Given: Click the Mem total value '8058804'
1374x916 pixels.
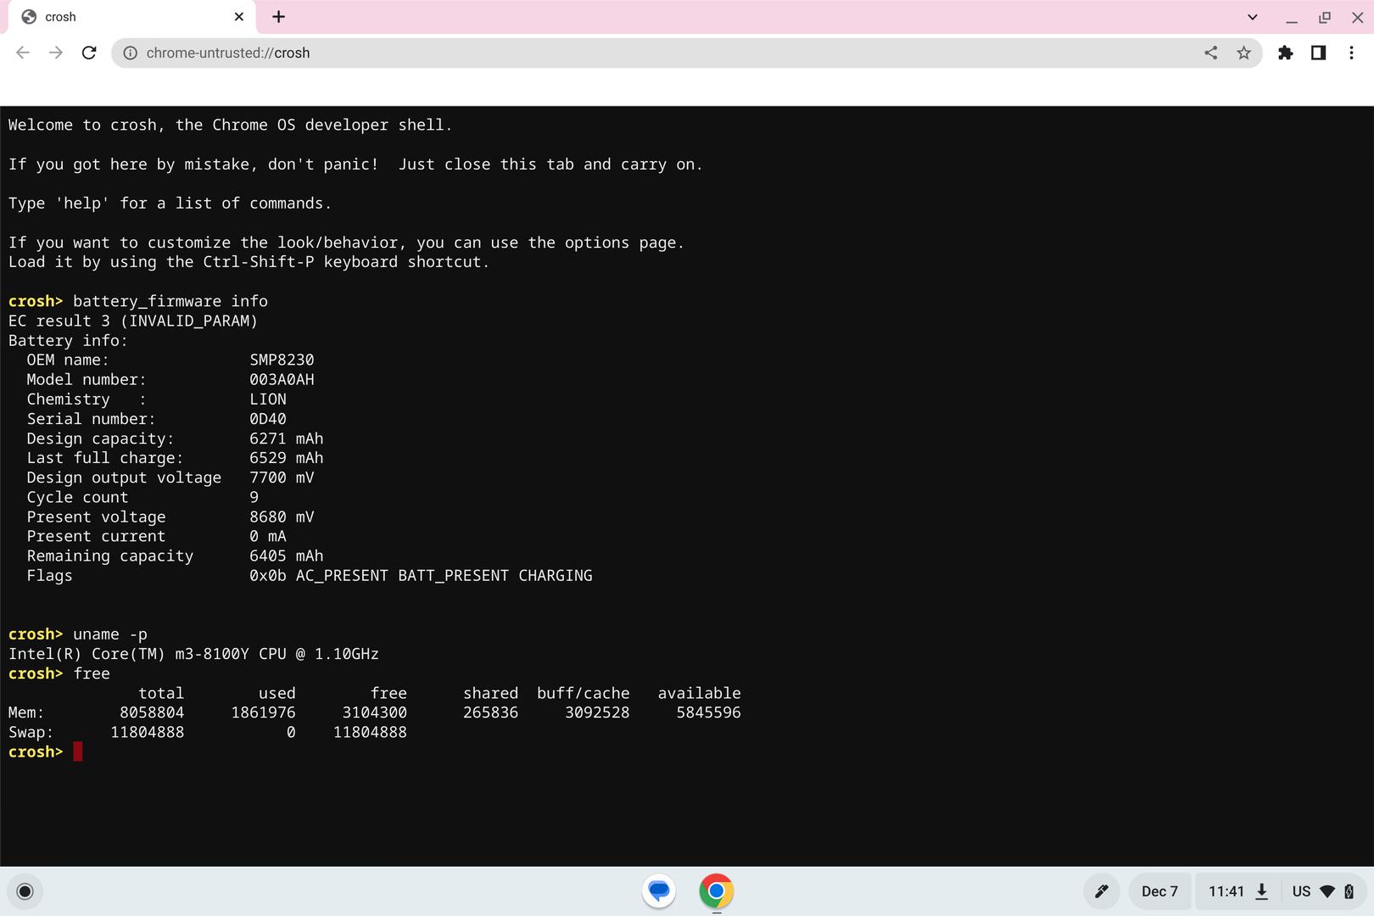Looking at the screenshot, I should pos(152,712).
